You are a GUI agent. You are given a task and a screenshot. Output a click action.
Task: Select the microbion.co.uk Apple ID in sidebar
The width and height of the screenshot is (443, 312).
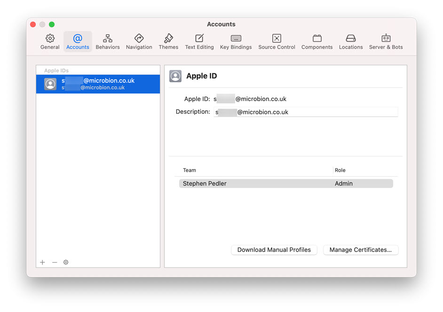click(98, 84)
